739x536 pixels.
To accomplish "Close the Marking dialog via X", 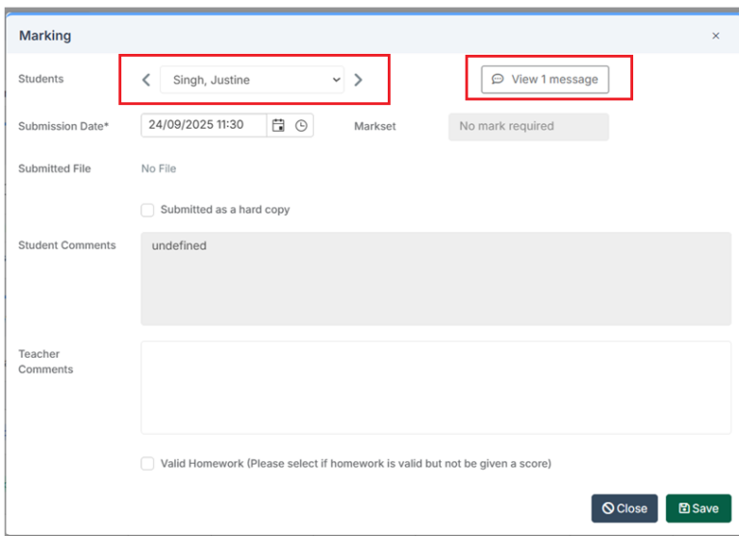I will tap(716, 36).
